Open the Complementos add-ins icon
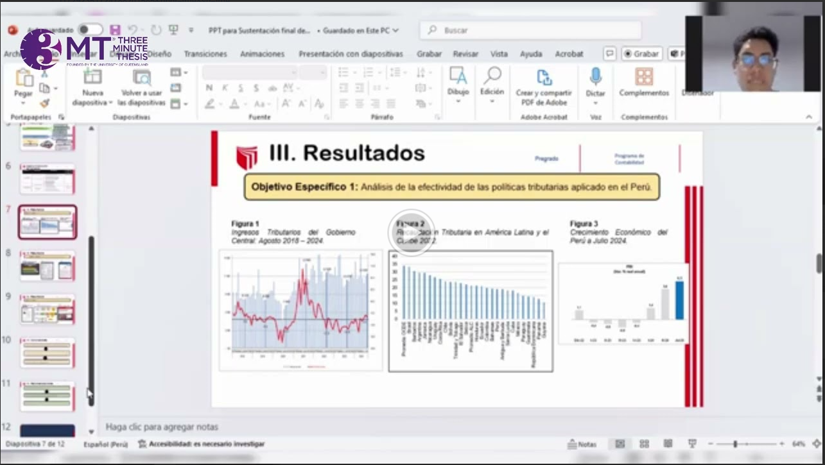Screen dimensions: 825x465 (643, 78)
